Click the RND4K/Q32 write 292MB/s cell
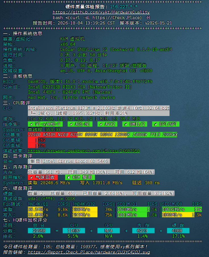The height and width of the screenshot is (257, 209). pyautogui.click(x=85, y=215)
